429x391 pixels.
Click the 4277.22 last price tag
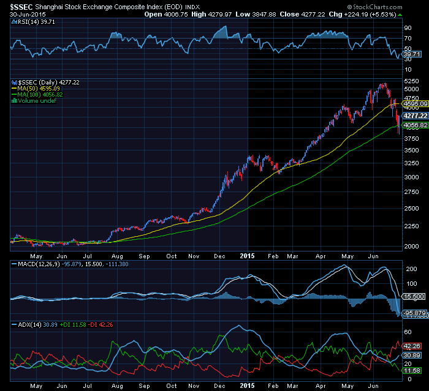(415, 116)
